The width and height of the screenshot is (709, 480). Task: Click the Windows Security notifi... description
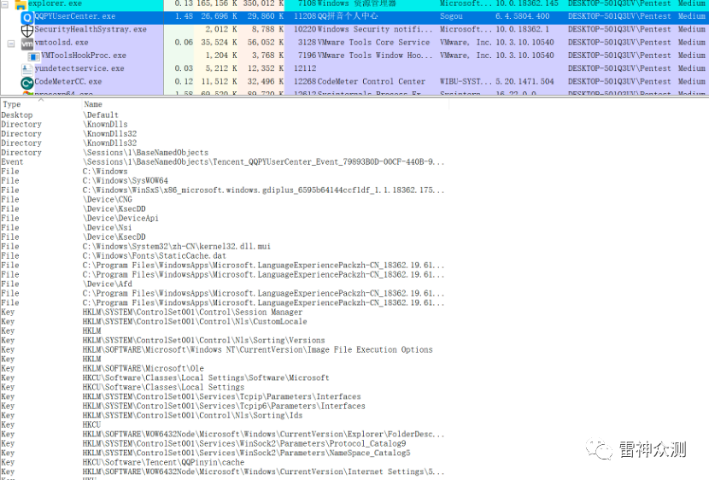tap(375, 29)
